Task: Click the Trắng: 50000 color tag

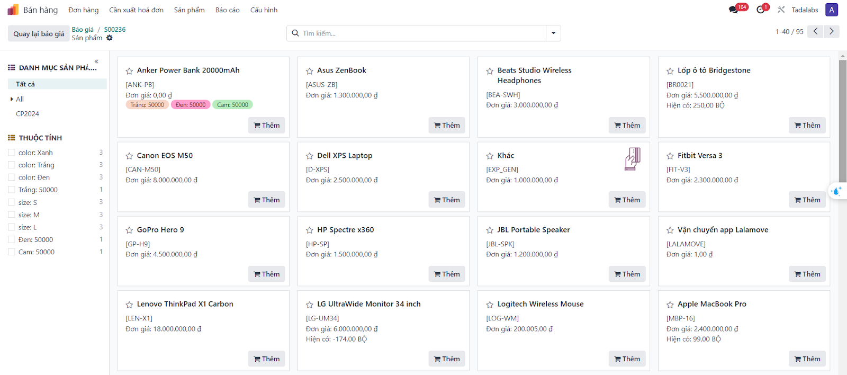Action: [x=147, y=105]
